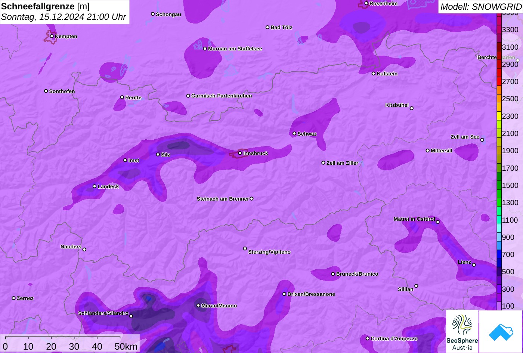
Task: Select the Kufstein marker dot
Action: (374, 74)
